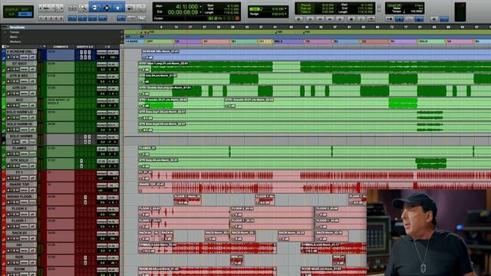
Task: Click the Return to Zero transport button
Action: coord(310,19)
